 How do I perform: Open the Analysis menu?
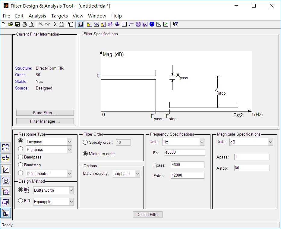tap(37, 16)
